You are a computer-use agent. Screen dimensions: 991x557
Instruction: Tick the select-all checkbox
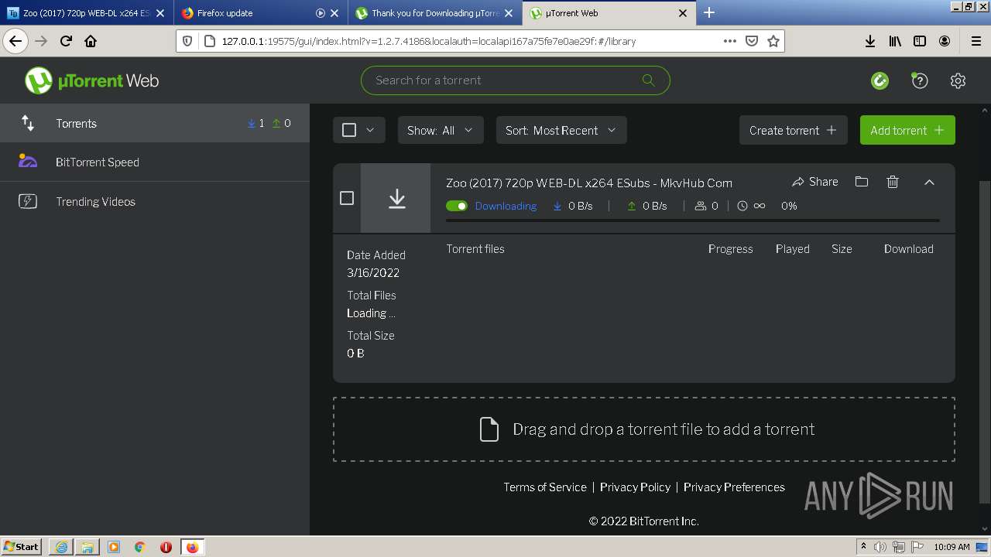tap(349, 130)
